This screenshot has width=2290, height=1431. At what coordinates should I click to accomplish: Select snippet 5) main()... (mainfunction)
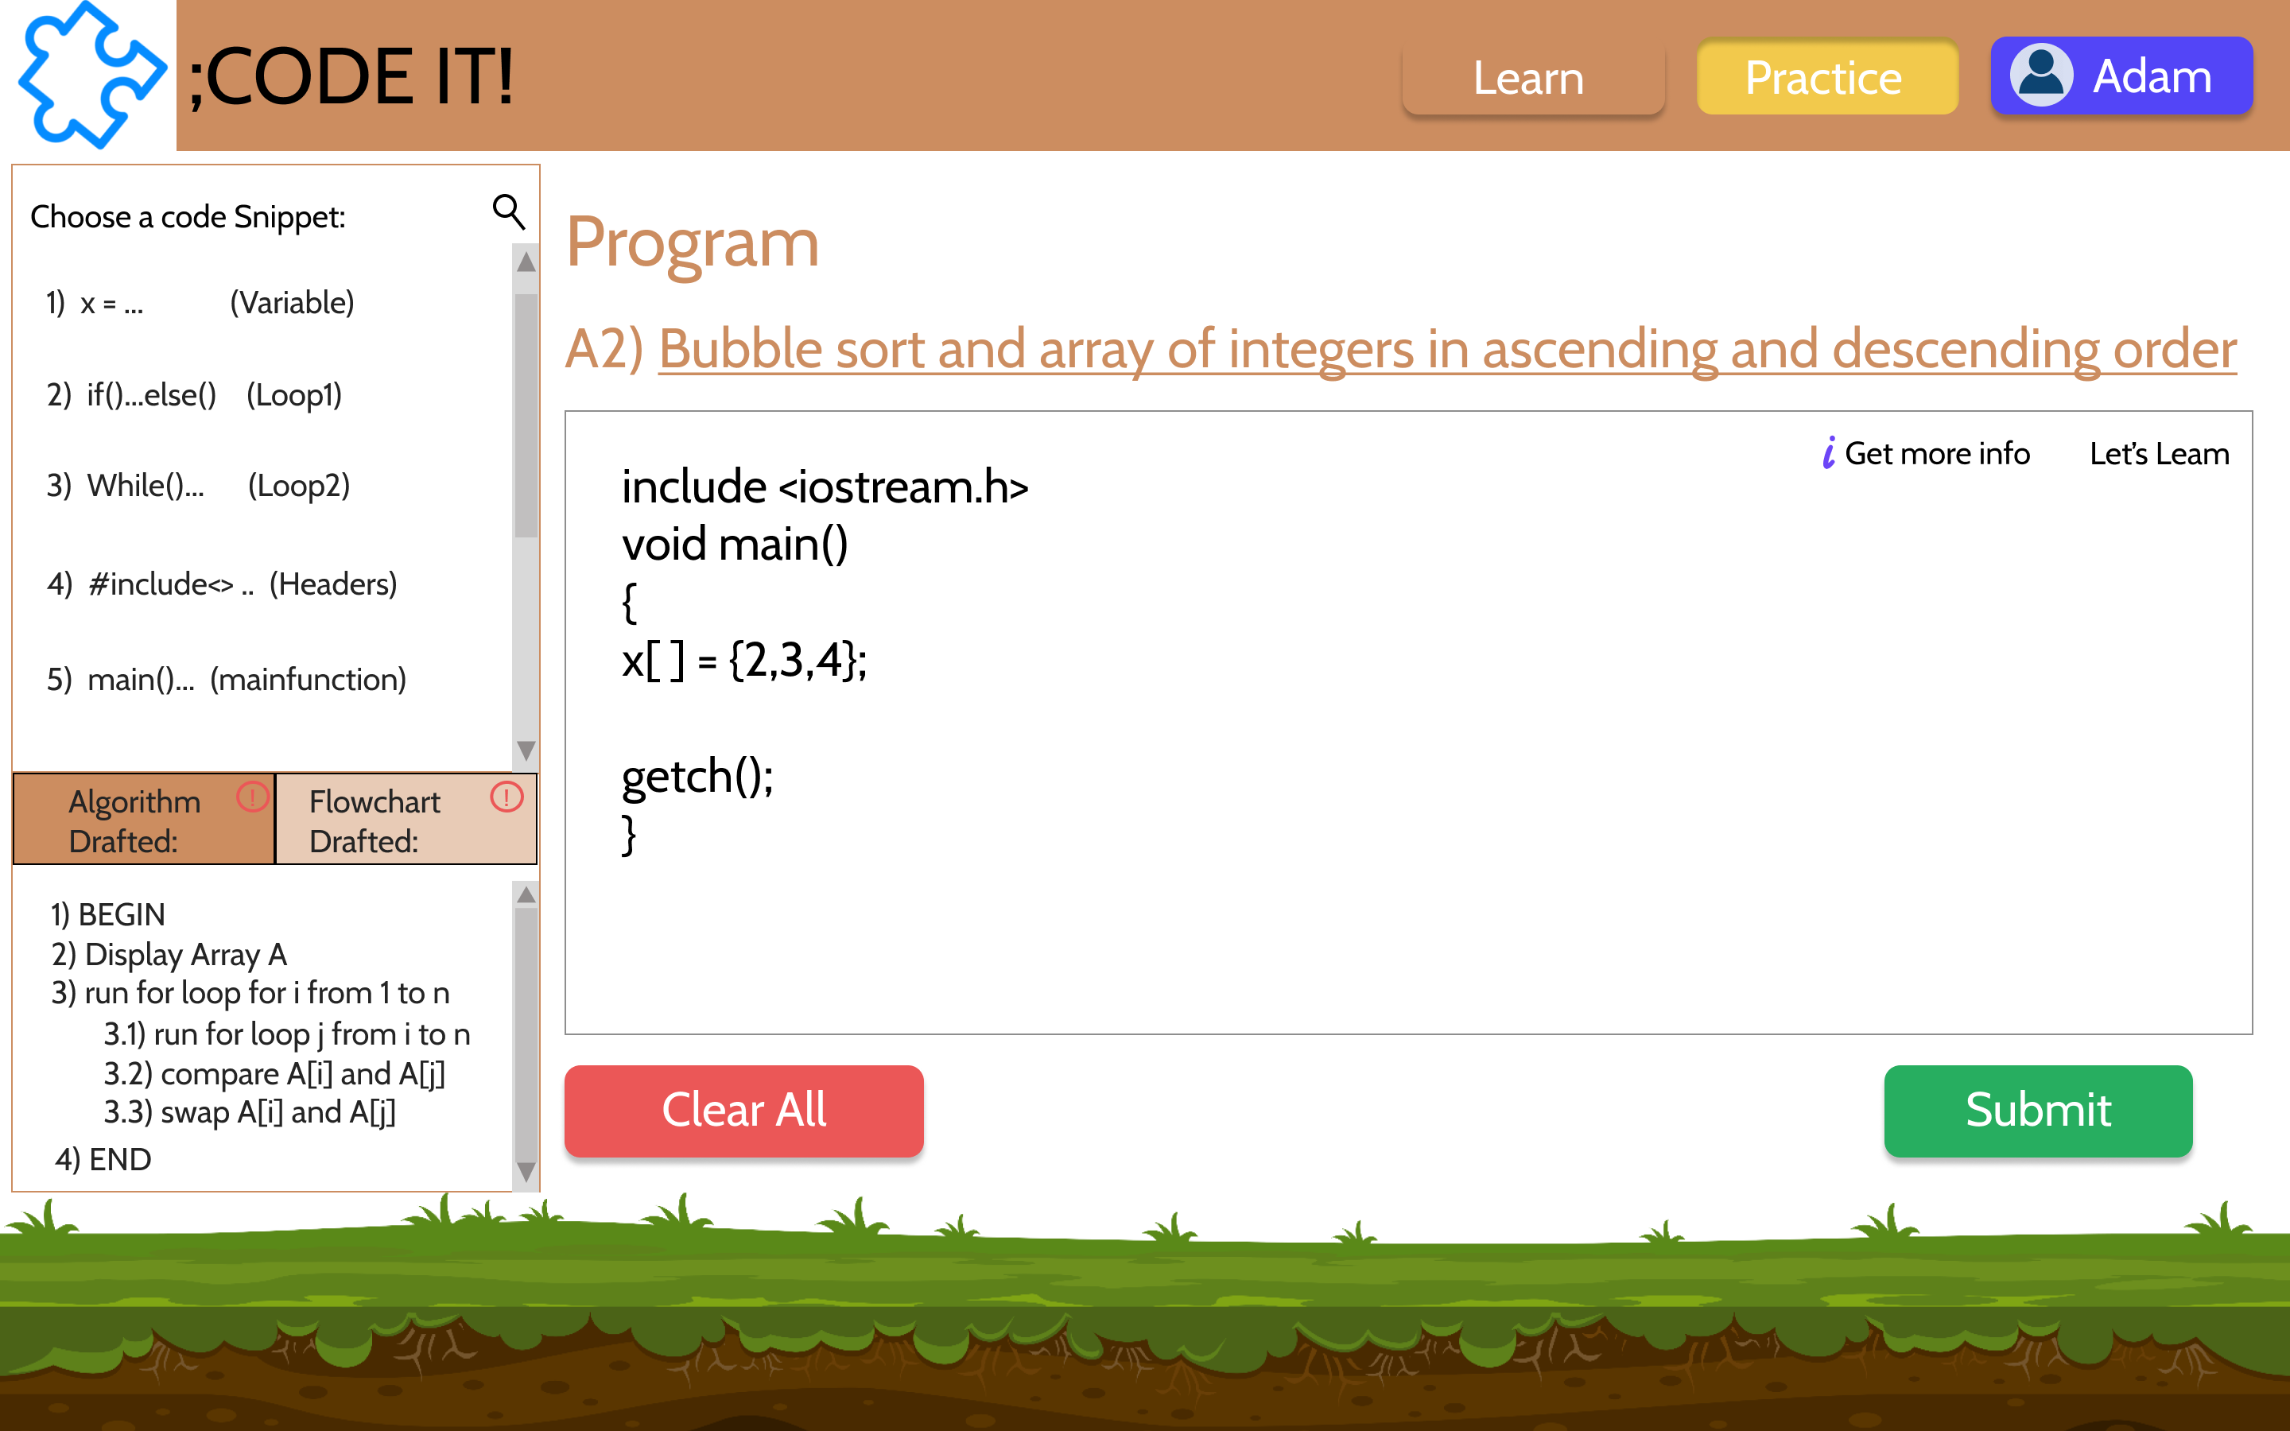point(226,680)
